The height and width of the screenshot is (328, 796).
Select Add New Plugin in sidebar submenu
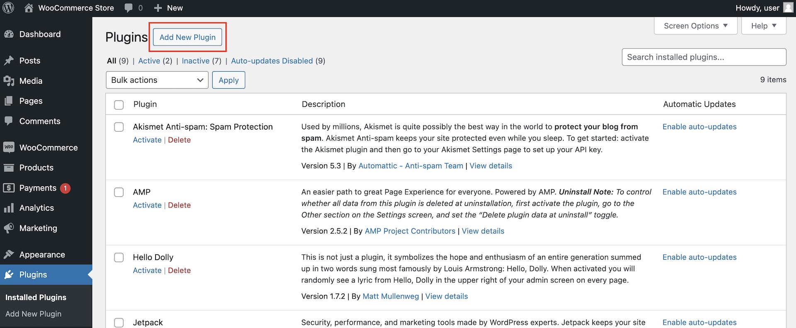click(33, 314)
